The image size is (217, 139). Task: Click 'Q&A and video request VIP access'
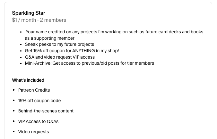[x=60, y=57]
